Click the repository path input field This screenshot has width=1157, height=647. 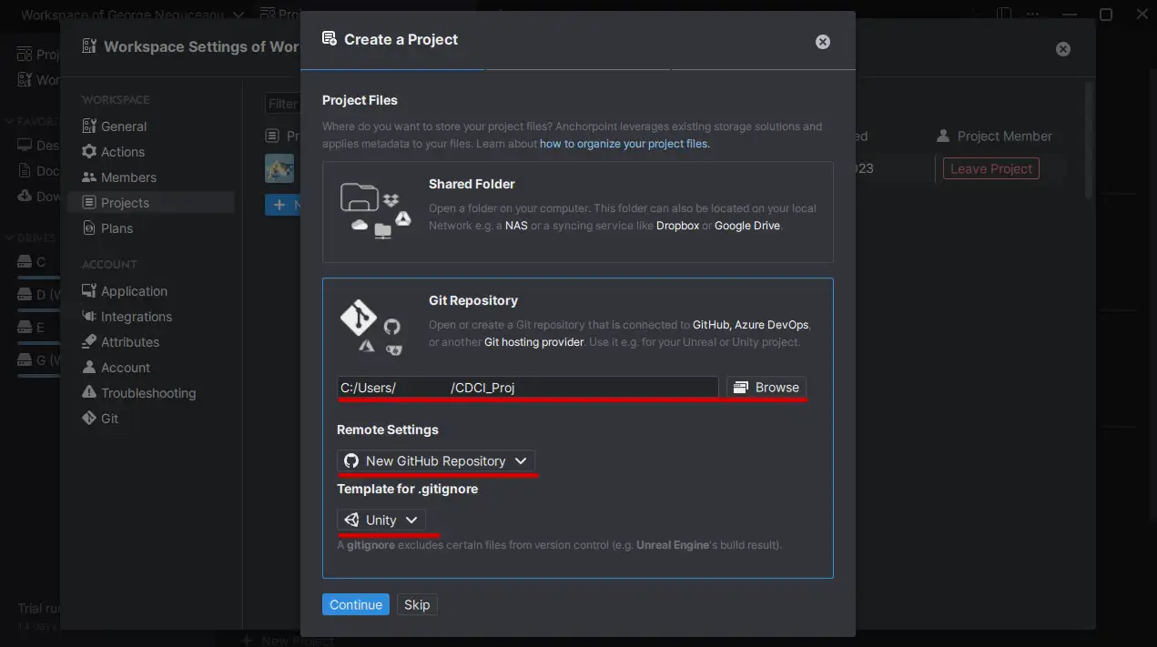pyautogui.click(x=528, y=387)
